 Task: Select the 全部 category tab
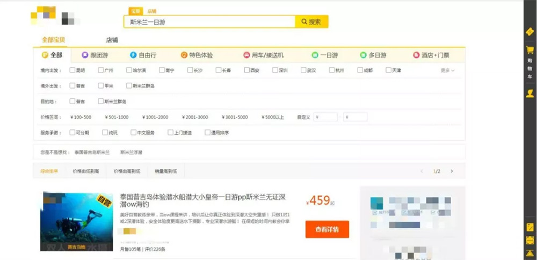(52, 55)
